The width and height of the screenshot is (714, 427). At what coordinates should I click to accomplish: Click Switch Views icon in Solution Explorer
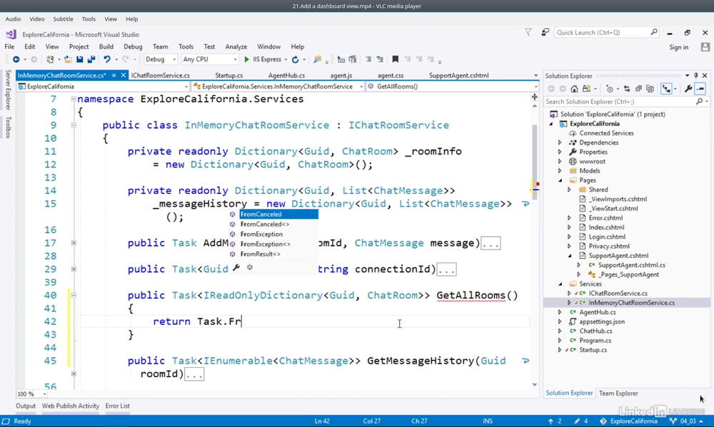click(586, 88)
